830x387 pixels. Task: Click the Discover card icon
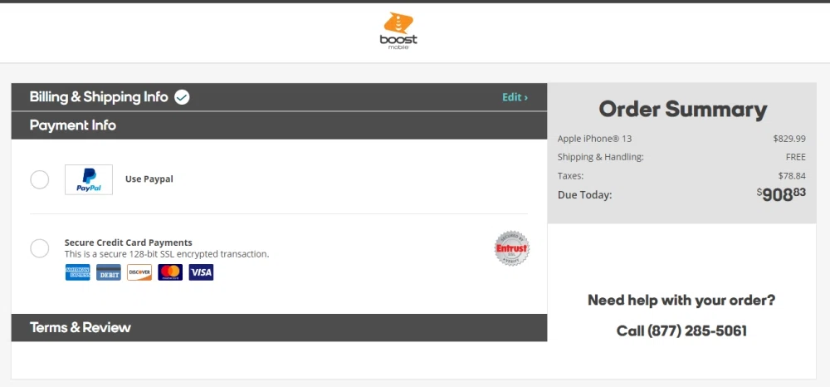tap(139, 272)
